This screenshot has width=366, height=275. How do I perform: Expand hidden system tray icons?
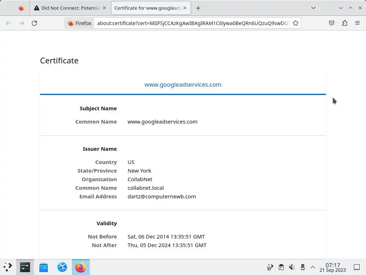pyautogui.click(x=313, y=267)
